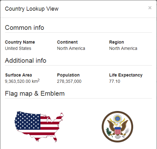Click the USA flag map image
The image size is (157, 149).
(39, 126)
